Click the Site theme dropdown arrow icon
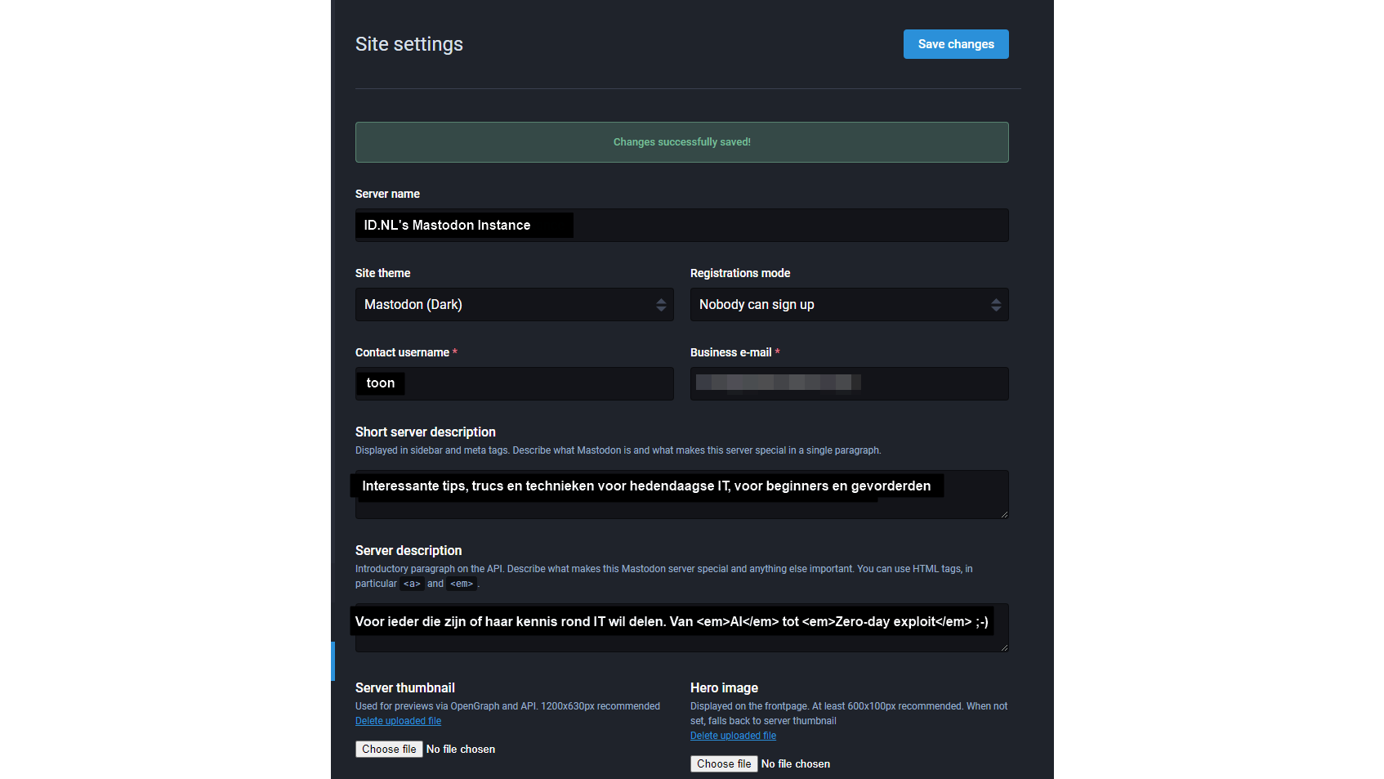1384x779 pixels. click(661, 305)
